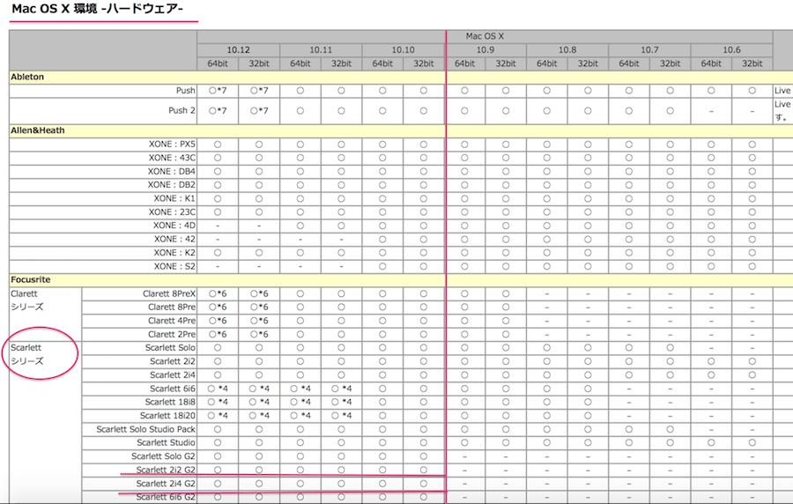
Task: Click the "Mac OS X" table header
Action: click(485, 36)
